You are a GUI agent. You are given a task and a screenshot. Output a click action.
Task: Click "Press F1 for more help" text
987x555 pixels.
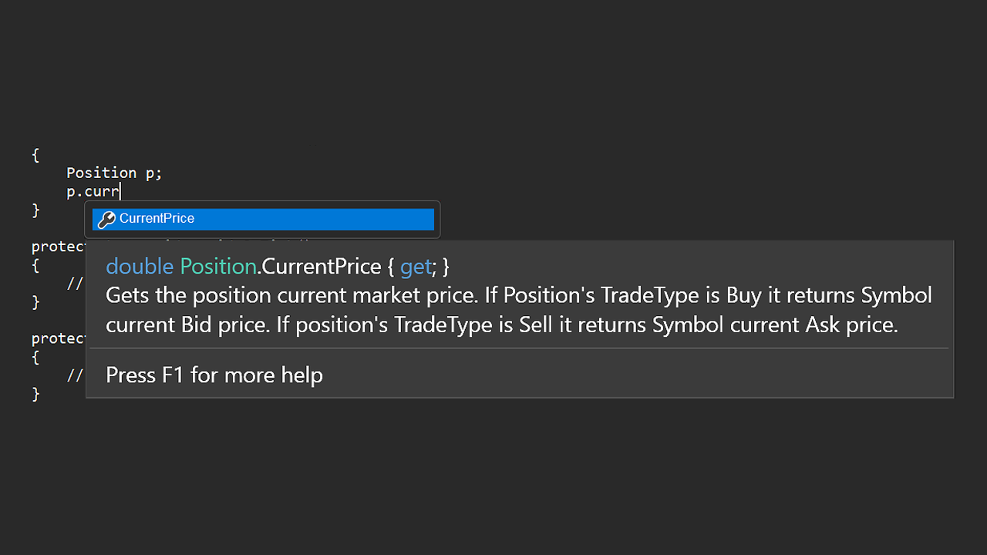coord(214,375)
